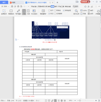The width and height of the screenshot is (101, 102).
Task: Open the 开始 Home ribbon tab
Action: (x=33, y=6)
